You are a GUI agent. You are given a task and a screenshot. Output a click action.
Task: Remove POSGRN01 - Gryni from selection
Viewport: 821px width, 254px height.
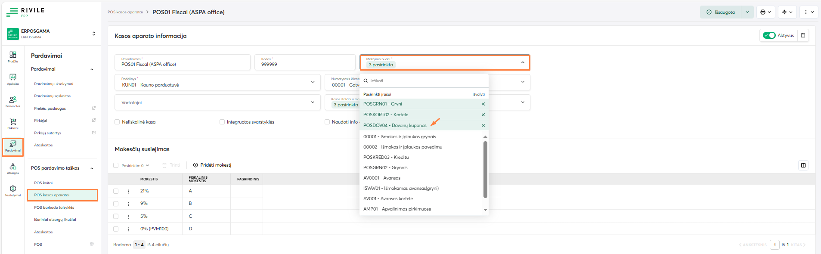coord(483,104)
